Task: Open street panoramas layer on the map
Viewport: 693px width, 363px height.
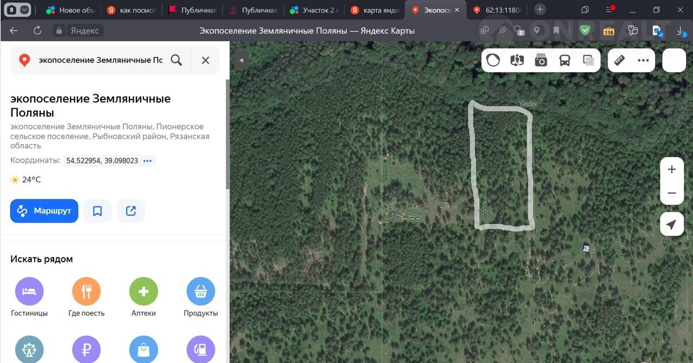Action: [x=517, y=60]
